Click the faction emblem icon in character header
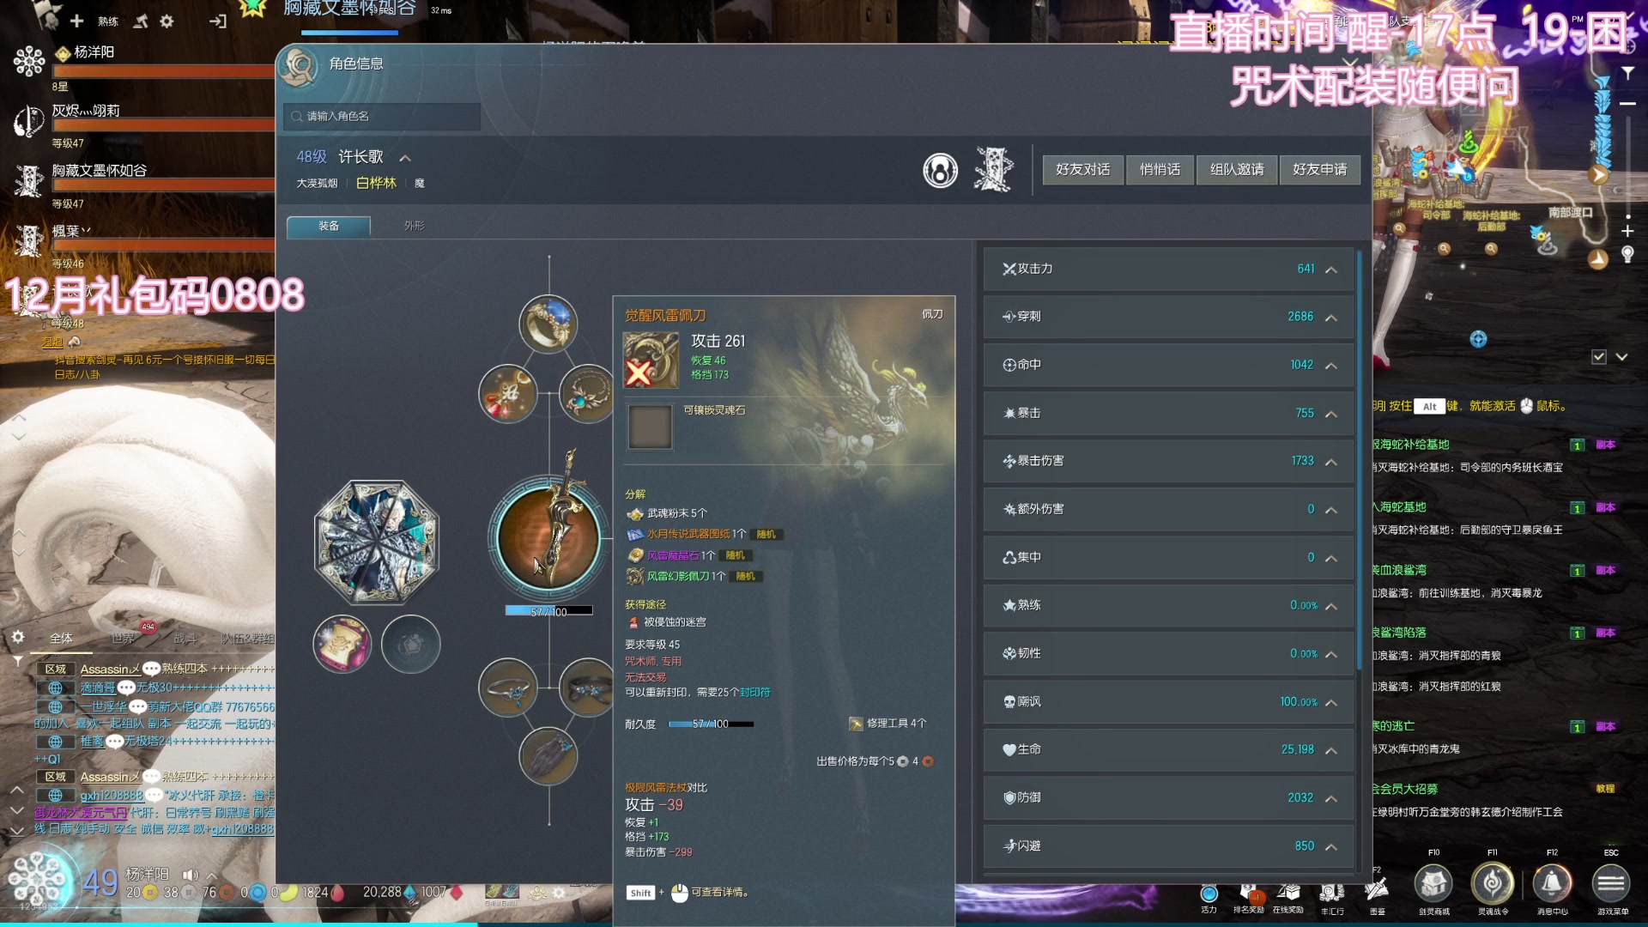Viewport: 1648px width, 927px height. (994, 169)
